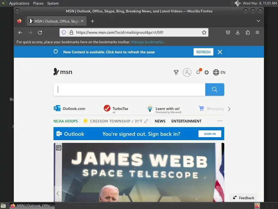Open Learn with us shortcut
Image resolution: width=278 pixels, height=209 pixels.
tap(164, 109)
